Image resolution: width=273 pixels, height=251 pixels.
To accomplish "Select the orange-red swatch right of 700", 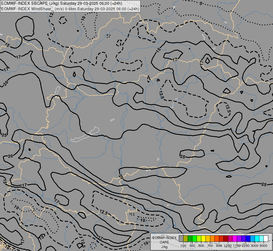I will [217, 238].
